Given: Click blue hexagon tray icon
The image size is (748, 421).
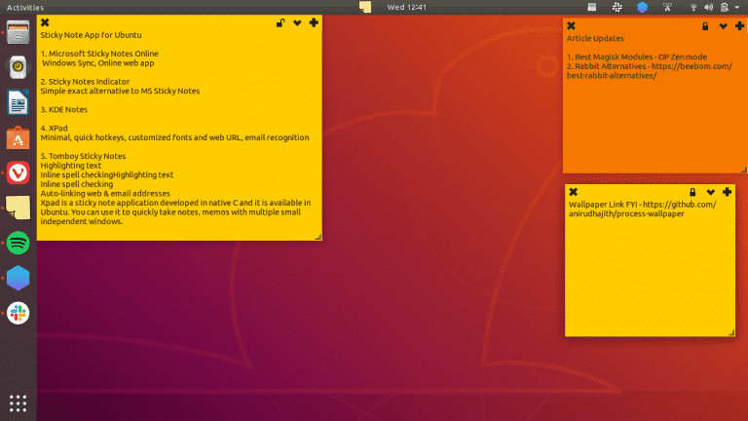Looking at the screenshot, I should pyautogui.click(x=642, y=7).
